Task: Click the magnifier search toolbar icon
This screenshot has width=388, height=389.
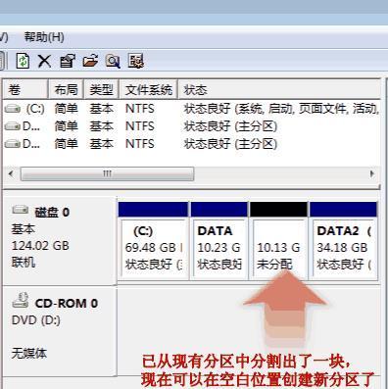Action: point(113,61)
